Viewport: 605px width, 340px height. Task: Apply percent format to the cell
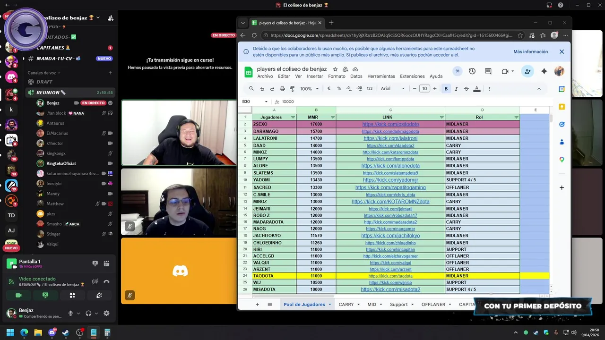(x=339, y=89)
